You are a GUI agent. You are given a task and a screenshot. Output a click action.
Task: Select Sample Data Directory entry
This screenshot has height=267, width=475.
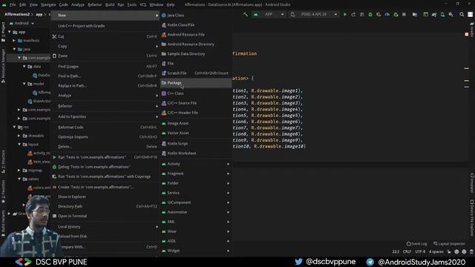tap(196, 54)
